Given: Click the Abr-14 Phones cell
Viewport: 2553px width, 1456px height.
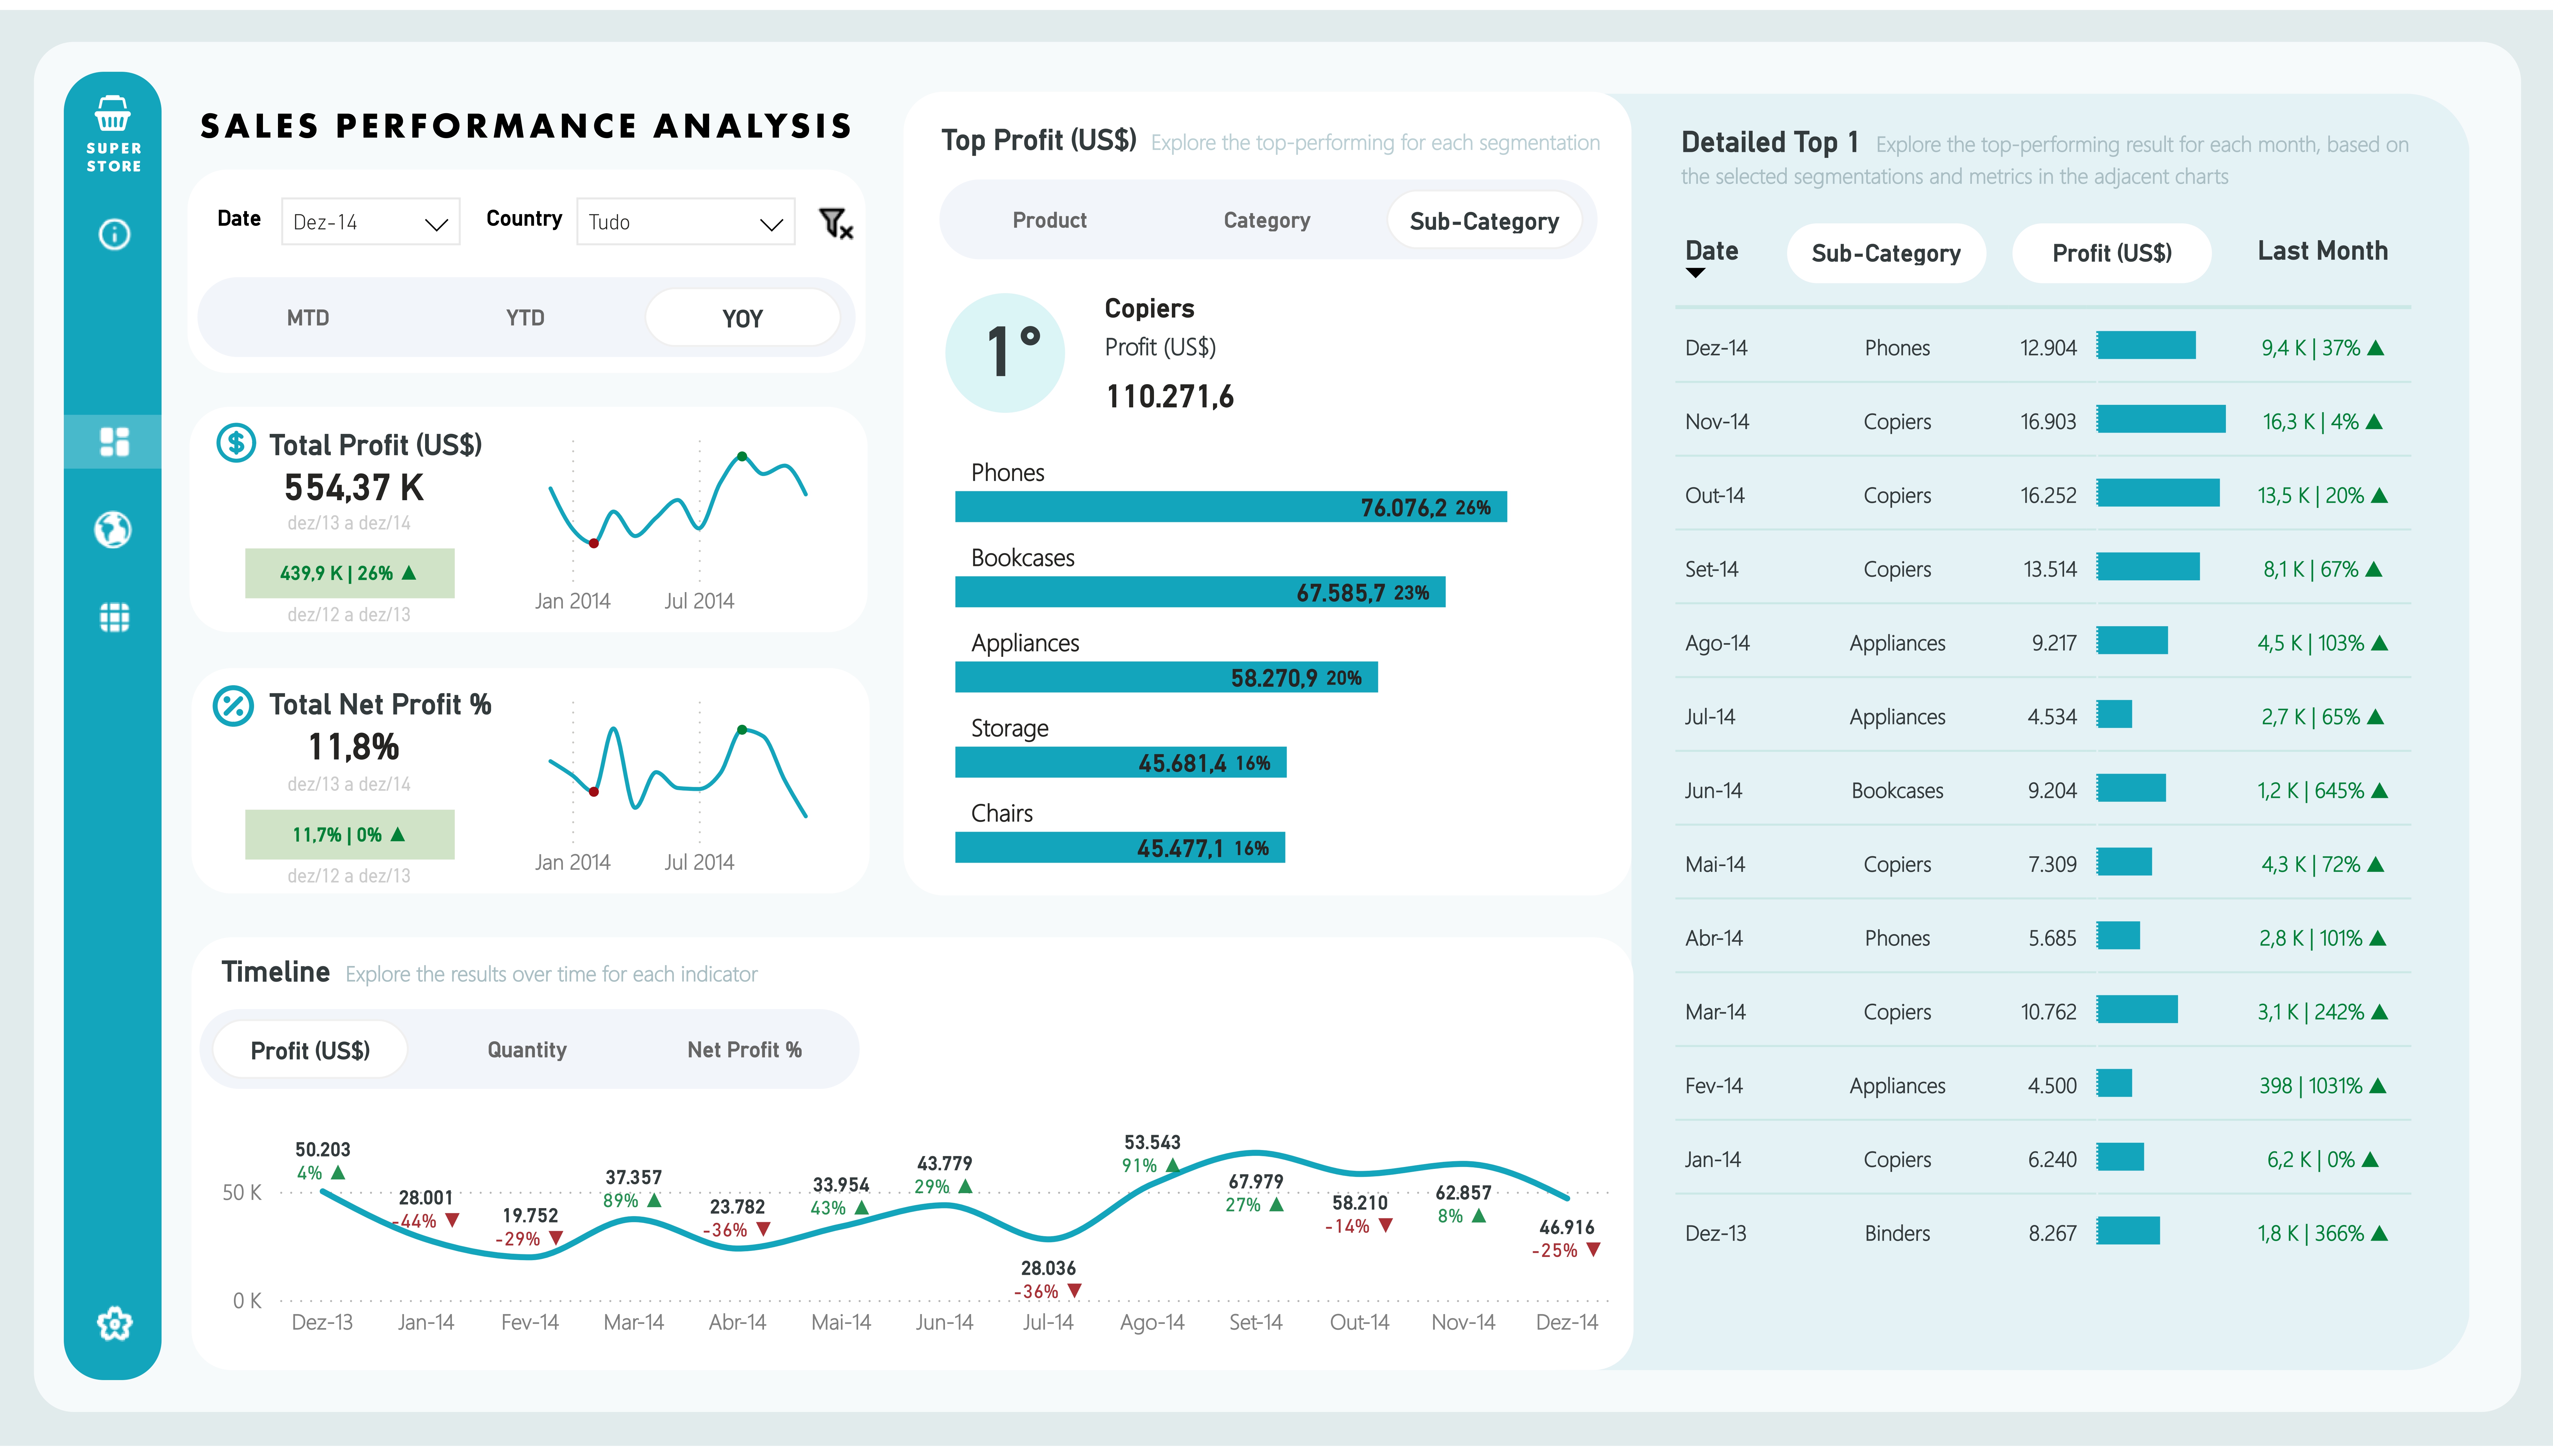Looking at the screenshot, I should pos(1897,939).
